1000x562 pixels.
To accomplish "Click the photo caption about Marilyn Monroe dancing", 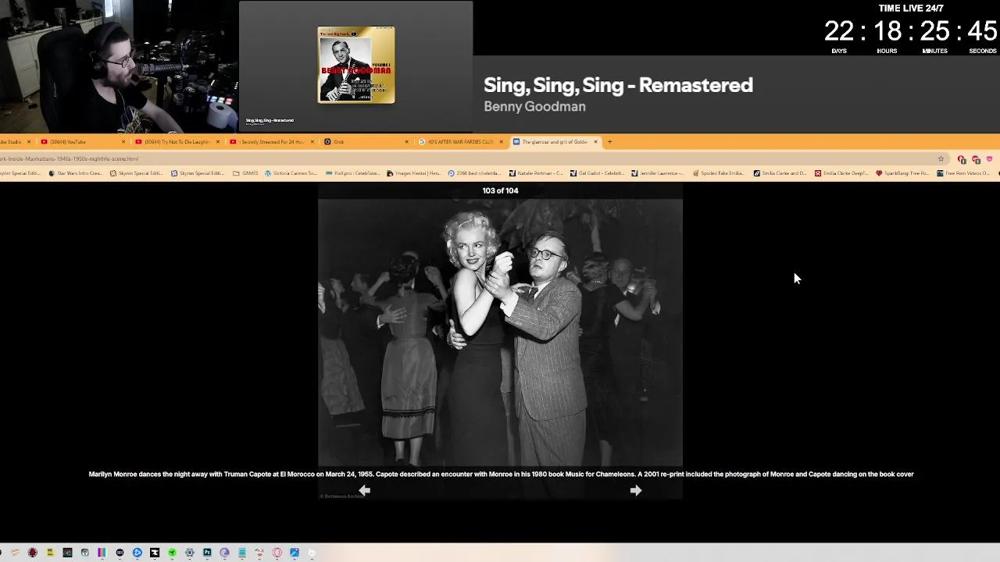I will pyautogui.click(x=501, y=474).
